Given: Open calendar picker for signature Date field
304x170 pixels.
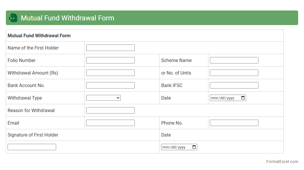Looking at the screenshot, I should tap(194, 147).
